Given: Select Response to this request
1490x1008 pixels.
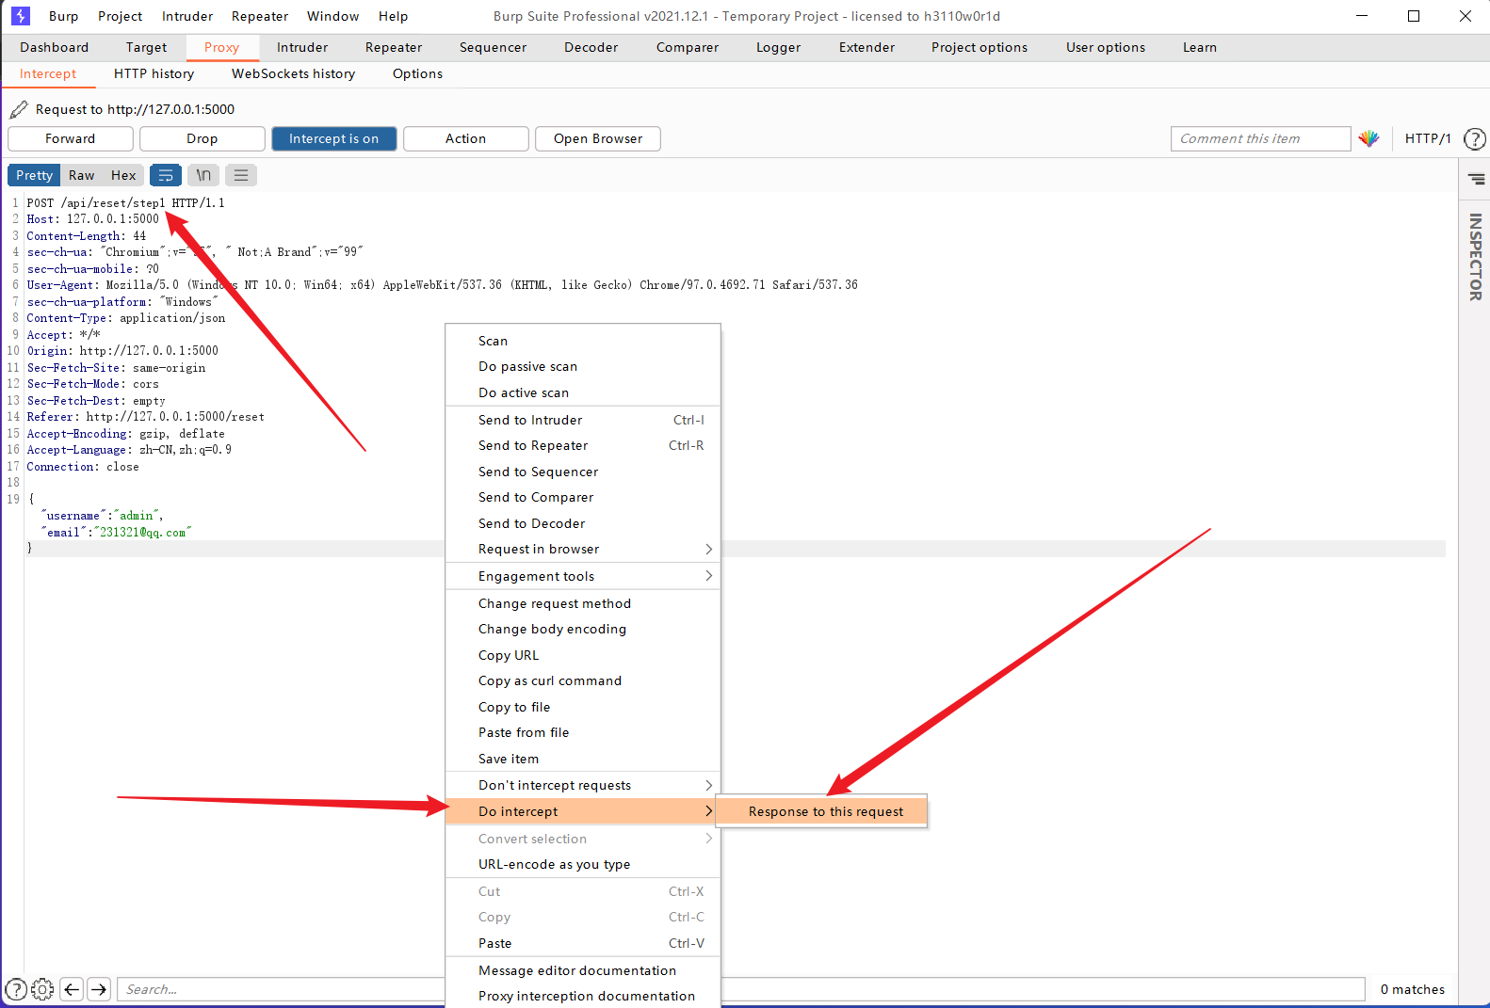Looking at the screenshot, I should point(822,811).
